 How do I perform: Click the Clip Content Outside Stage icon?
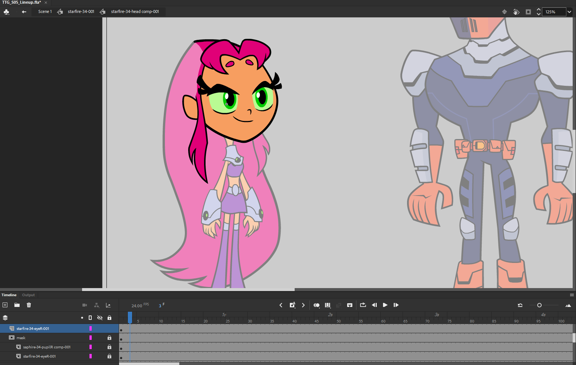528,12
